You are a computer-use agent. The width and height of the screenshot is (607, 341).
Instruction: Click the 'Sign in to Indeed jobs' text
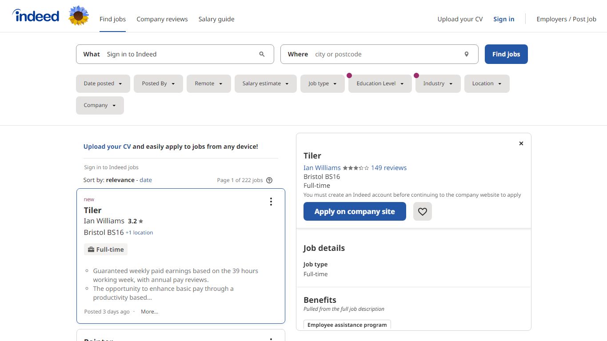coord(111,167)
